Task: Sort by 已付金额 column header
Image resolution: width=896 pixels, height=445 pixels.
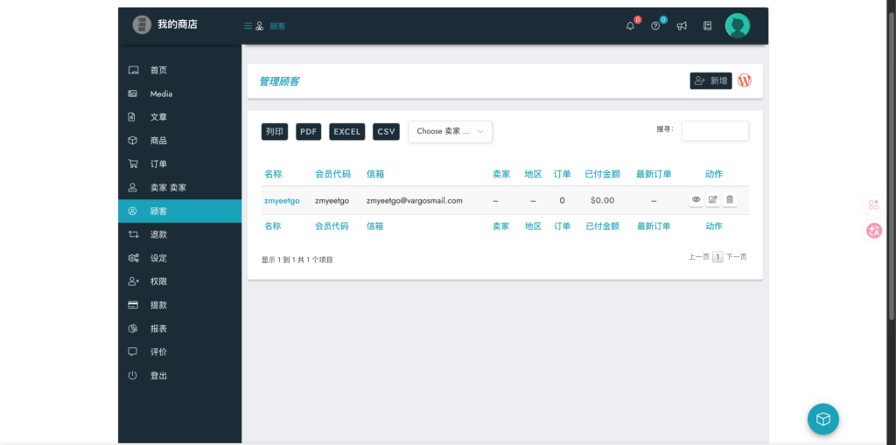Action: [x=603, y=174]
